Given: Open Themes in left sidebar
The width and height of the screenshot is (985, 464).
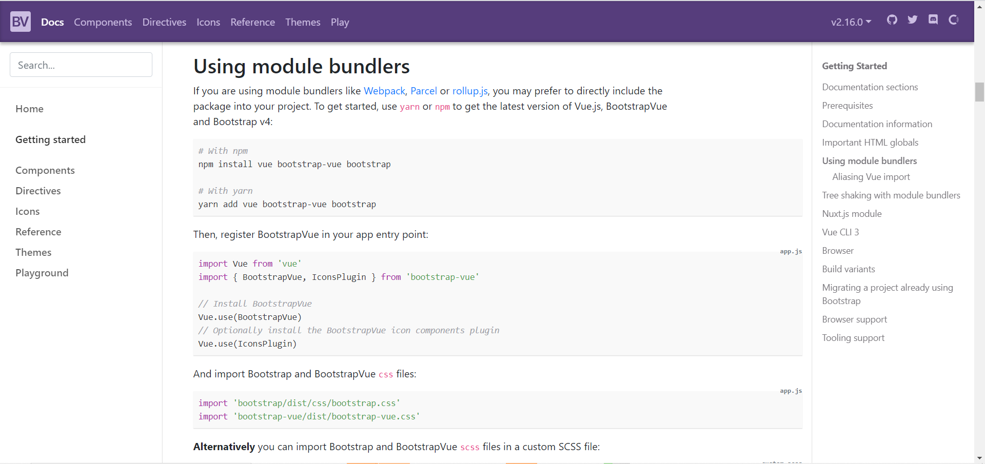Looking at the screenshot, I should pos(33,252).
